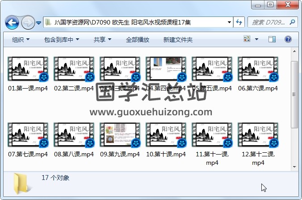This screenshot has height=200, width=302.
Task: Select video thumbnail 06.第六课.mp4
Action: [258, 69]
